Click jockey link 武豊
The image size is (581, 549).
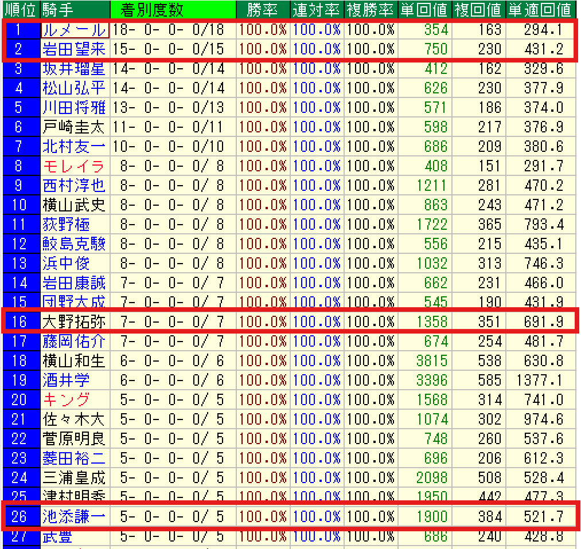(58, 537)
